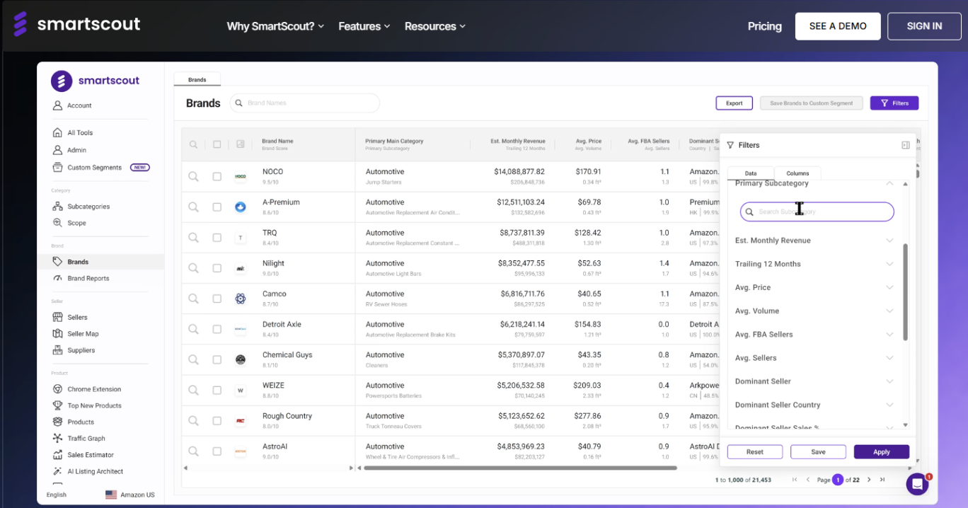Check the Chemical Guys row checkbox

point(217,359)
